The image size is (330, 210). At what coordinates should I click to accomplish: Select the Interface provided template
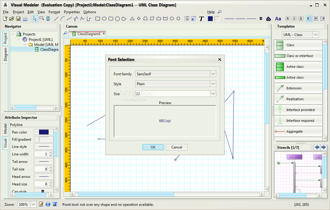(298, 110)
